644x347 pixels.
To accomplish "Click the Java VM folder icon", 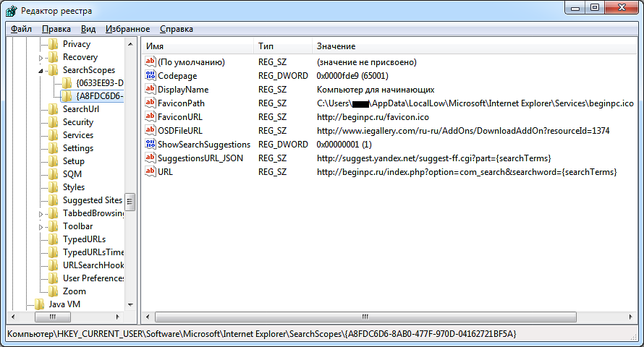I will click(x=40, y=304).
